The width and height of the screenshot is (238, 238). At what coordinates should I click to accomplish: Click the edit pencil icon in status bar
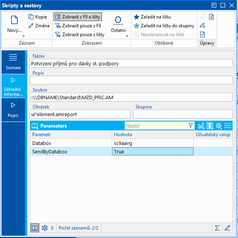pyautogui.click(x=228, y=228)
